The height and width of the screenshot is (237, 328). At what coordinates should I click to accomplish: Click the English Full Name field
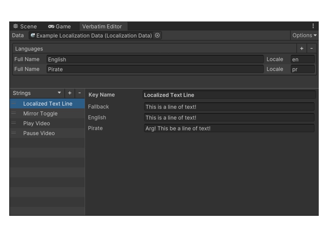[154, 59]
